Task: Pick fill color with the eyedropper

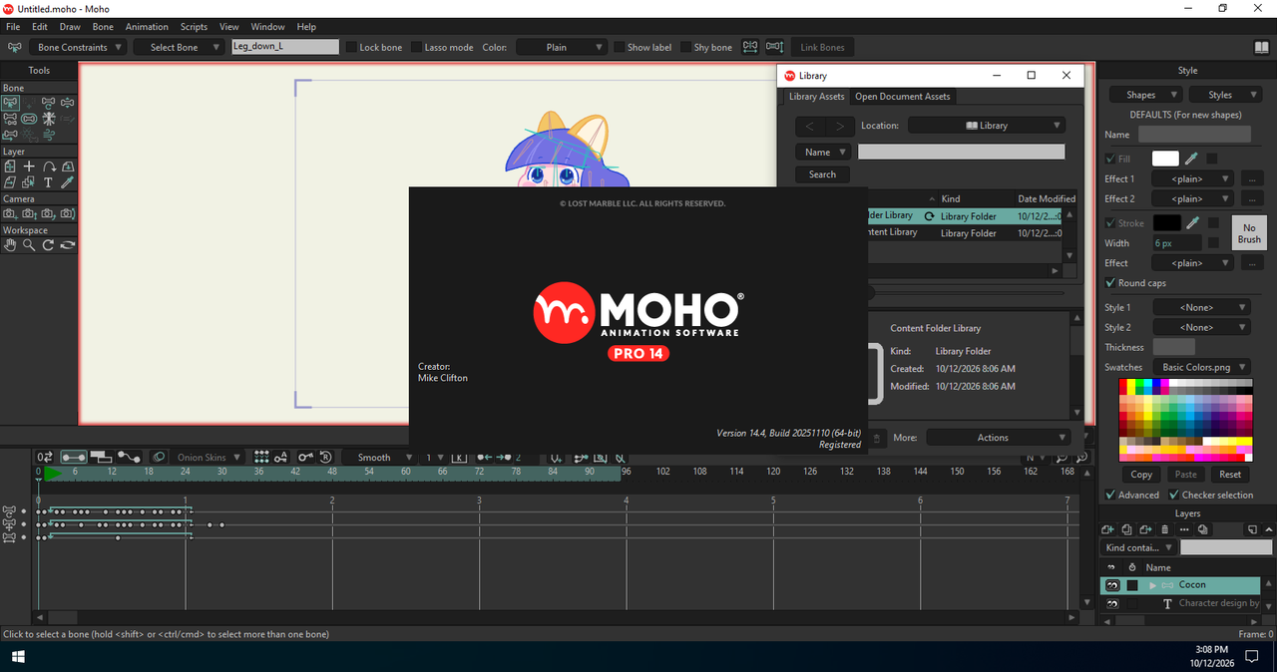Action: [x=1191, y=159]
